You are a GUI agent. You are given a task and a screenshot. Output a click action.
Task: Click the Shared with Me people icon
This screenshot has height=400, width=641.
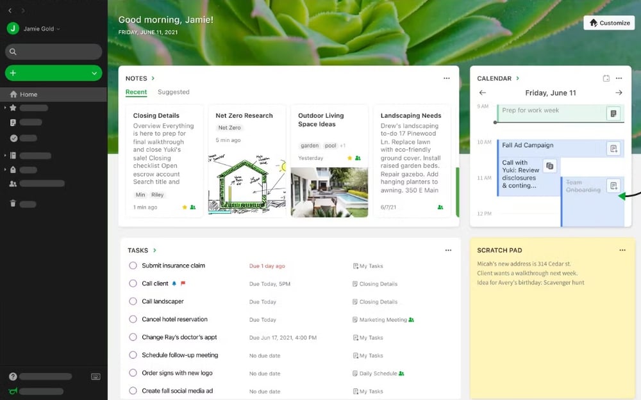(13, 184)
